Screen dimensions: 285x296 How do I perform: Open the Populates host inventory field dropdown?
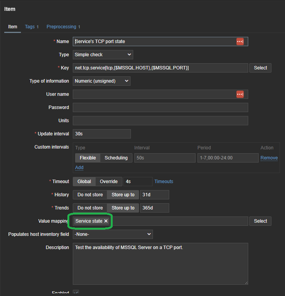(113, 234)
